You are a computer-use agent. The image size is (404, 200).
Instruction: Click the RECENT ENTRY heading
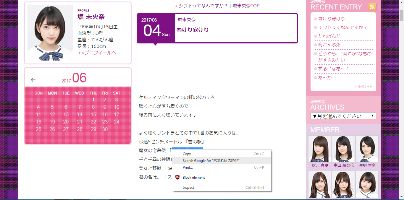[336, 7]
